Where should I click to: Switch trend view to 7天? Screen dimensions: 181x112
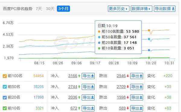(x=39, y=9)
